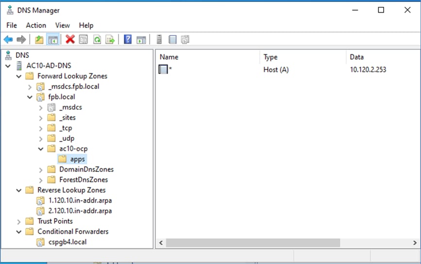This screenshot has height=264, width=421.
Task: Click the horizontal scrollbar thumb
Action: 253,243
